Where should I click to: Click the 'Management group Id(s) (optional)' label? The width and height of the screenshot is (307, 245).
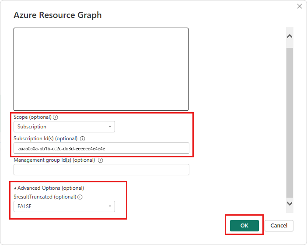[54, 160]
